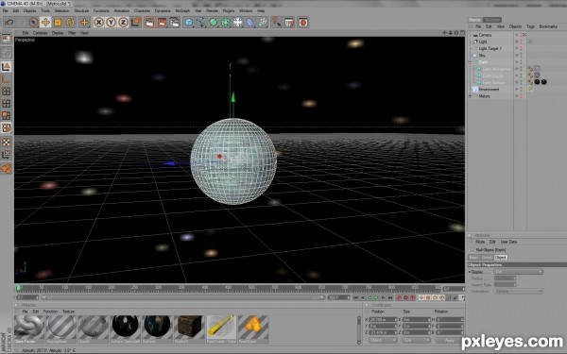The image size is (567, 354).
Task: Toggle visibility dots for the Environment object
Action: (x=521, y=90)
